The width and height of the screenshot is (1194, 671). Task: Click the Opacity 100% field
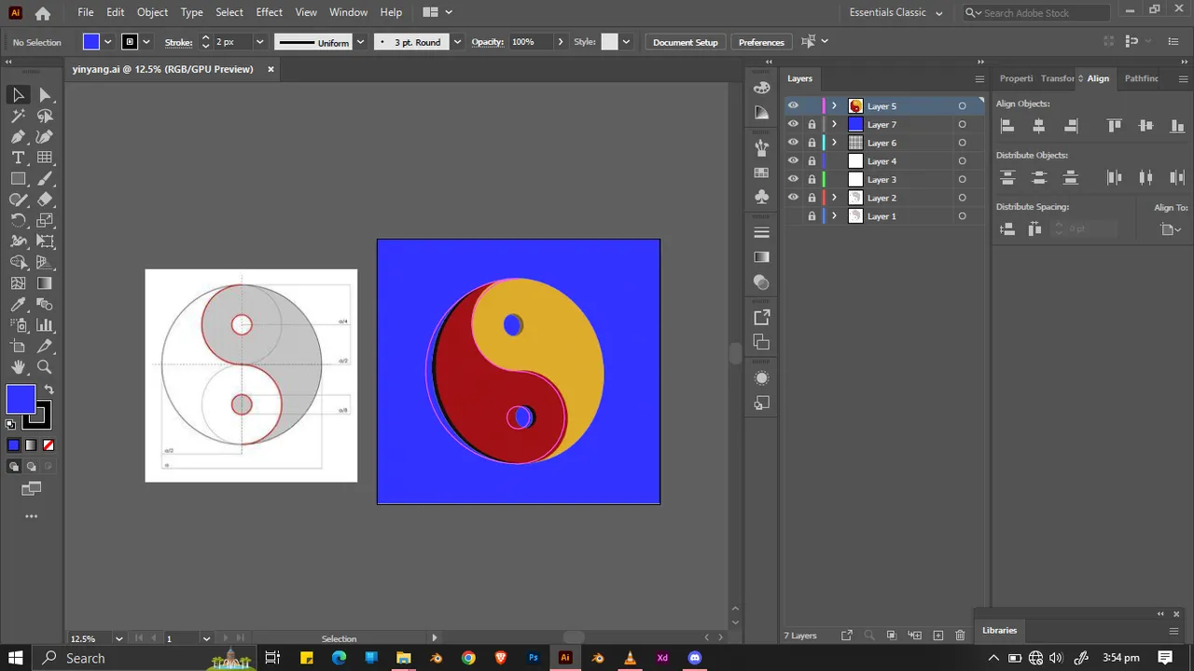(530, 42)
